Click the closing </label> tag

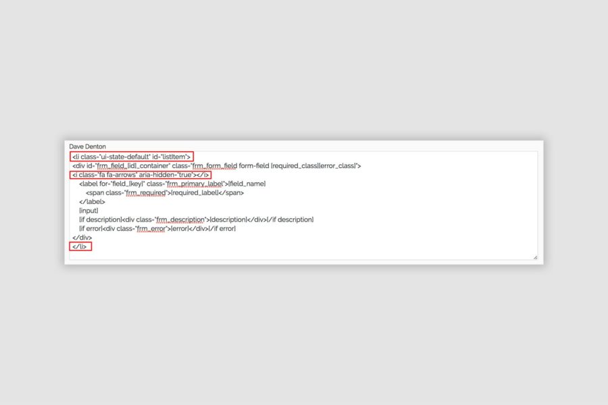(x=92, y=202)
